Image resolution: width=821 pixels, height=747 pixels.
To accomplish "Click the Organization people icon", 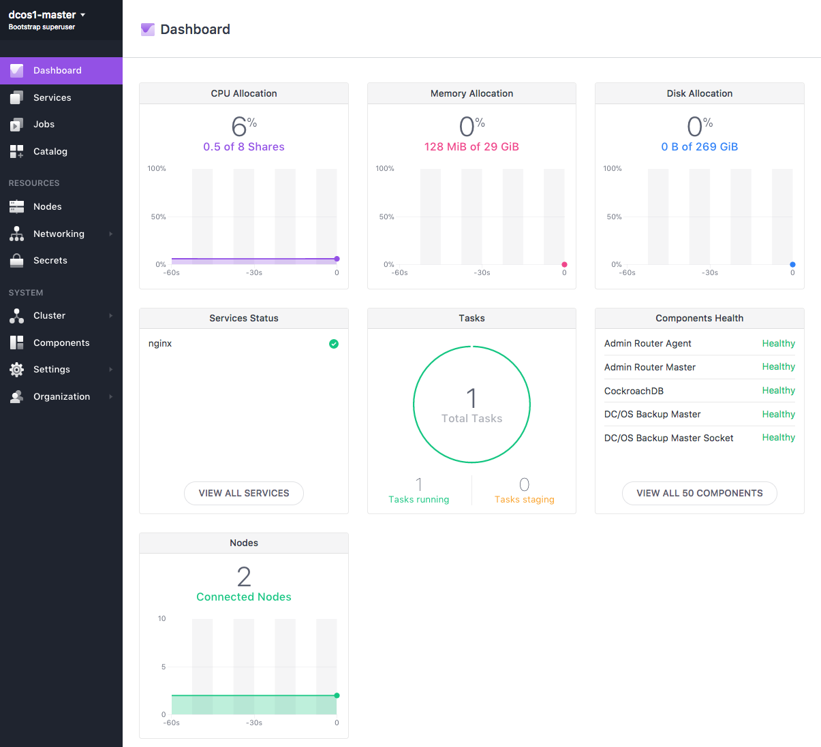I will [17, 396].
